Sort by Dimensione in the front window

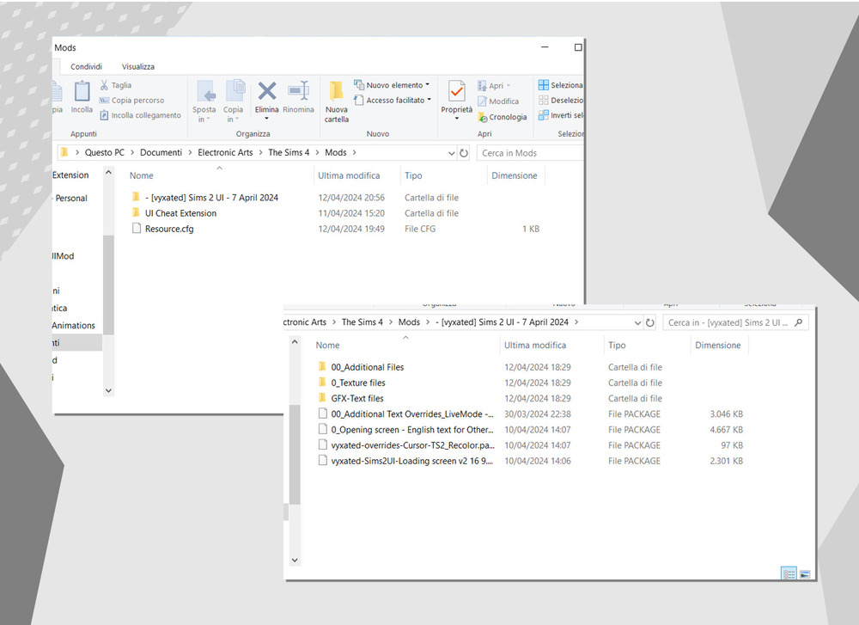[x=717, y=345]
